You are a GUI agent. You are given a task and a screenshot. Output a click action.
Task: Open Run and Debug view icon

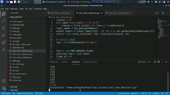[x=3, y=35]
